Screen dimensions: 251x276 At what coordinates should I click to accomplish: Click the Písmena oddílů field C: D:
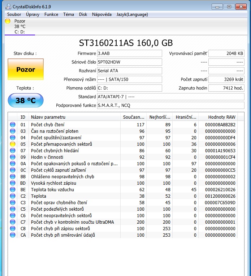(129, 88)
